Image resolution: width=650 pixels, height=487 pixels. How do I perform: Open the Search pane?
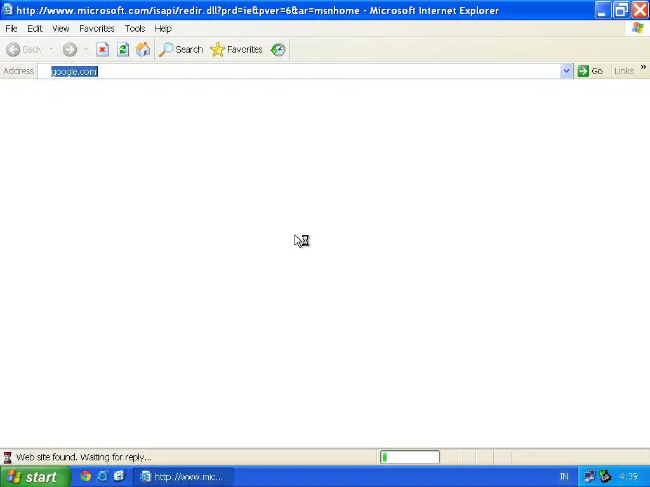(x=181, y=49)
